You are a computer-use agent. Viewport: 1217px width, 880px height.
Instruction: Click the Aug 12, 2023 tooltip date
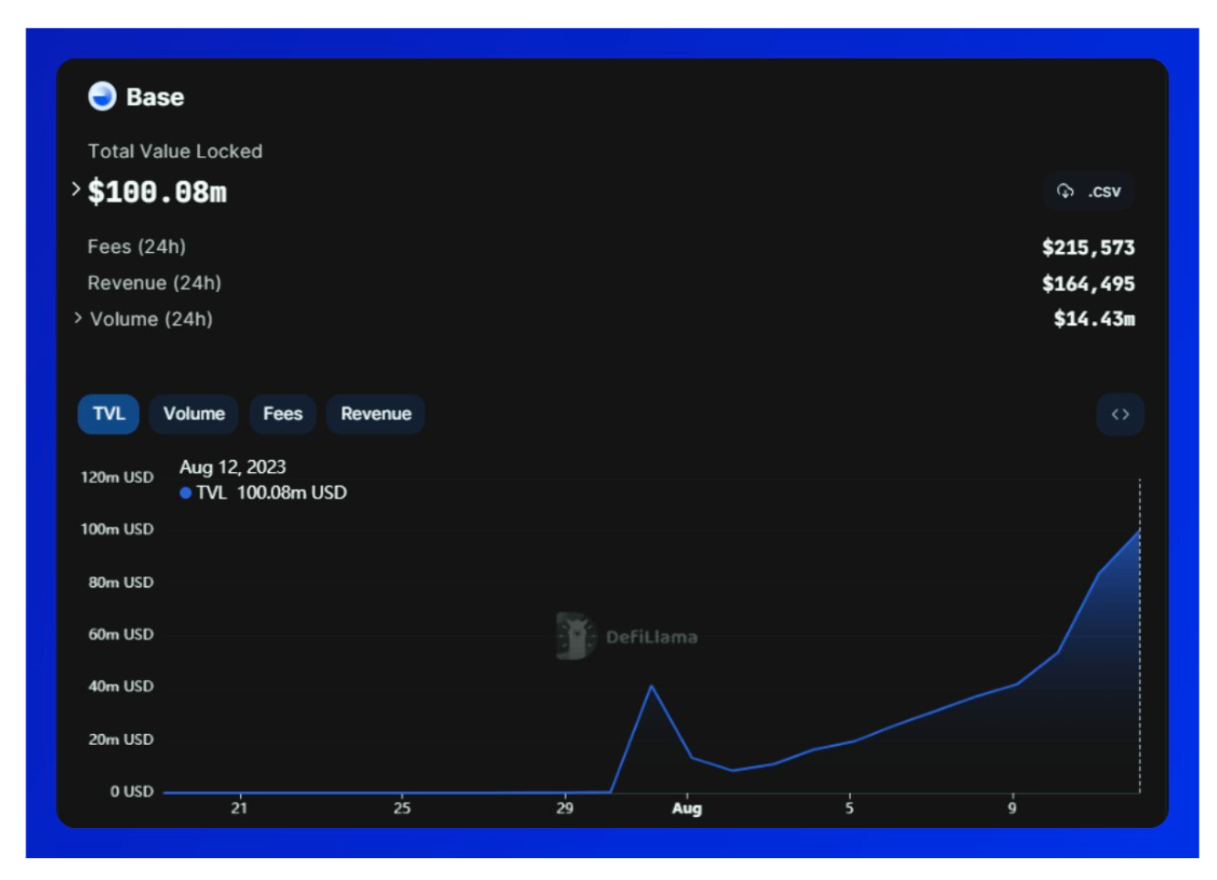tap(233, 467)
